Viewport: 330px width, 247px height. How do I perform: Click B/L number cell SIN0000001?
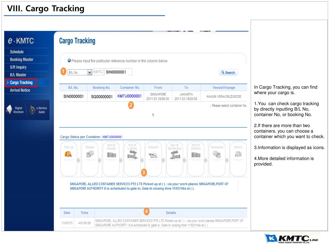click(x=73, y=96)
